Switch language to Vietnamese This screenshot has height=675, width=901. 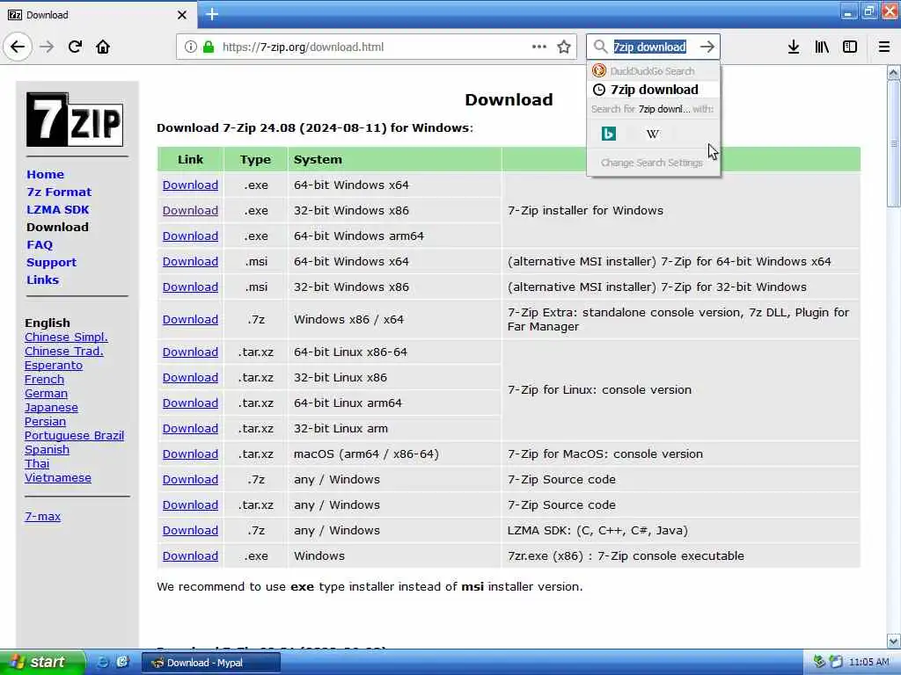(57, 477)
